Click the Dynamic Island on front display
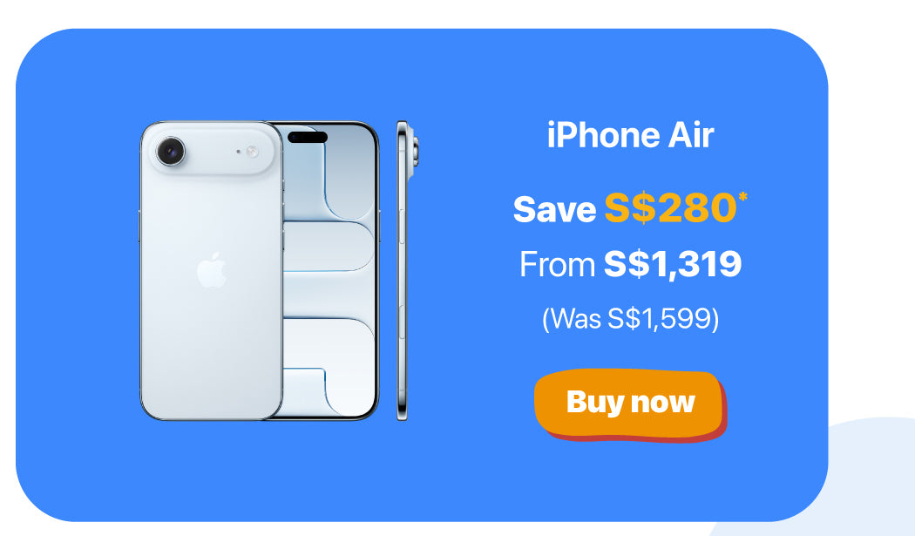The width and height of the screenshot is (915, 536). pyautogui.click(x=308, y=137)
